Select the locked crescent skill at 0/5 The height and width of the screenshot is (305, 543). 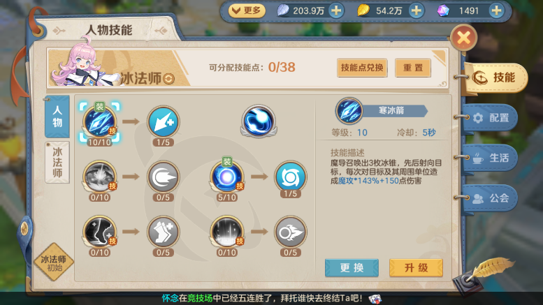click(163, 177)
